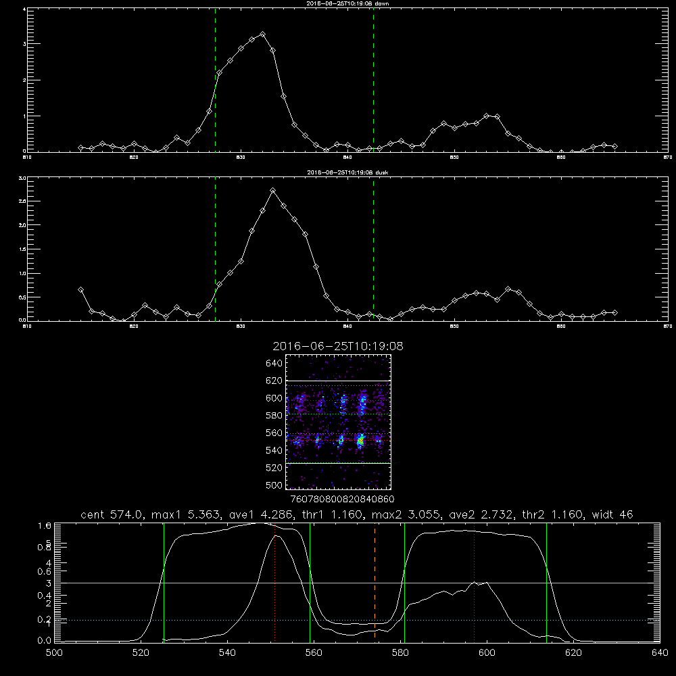Click the red dotted line near 551 in bottom plot
The width and height of the screenshot is (676, 676).
pyautogui.click(x=274, y=582)
